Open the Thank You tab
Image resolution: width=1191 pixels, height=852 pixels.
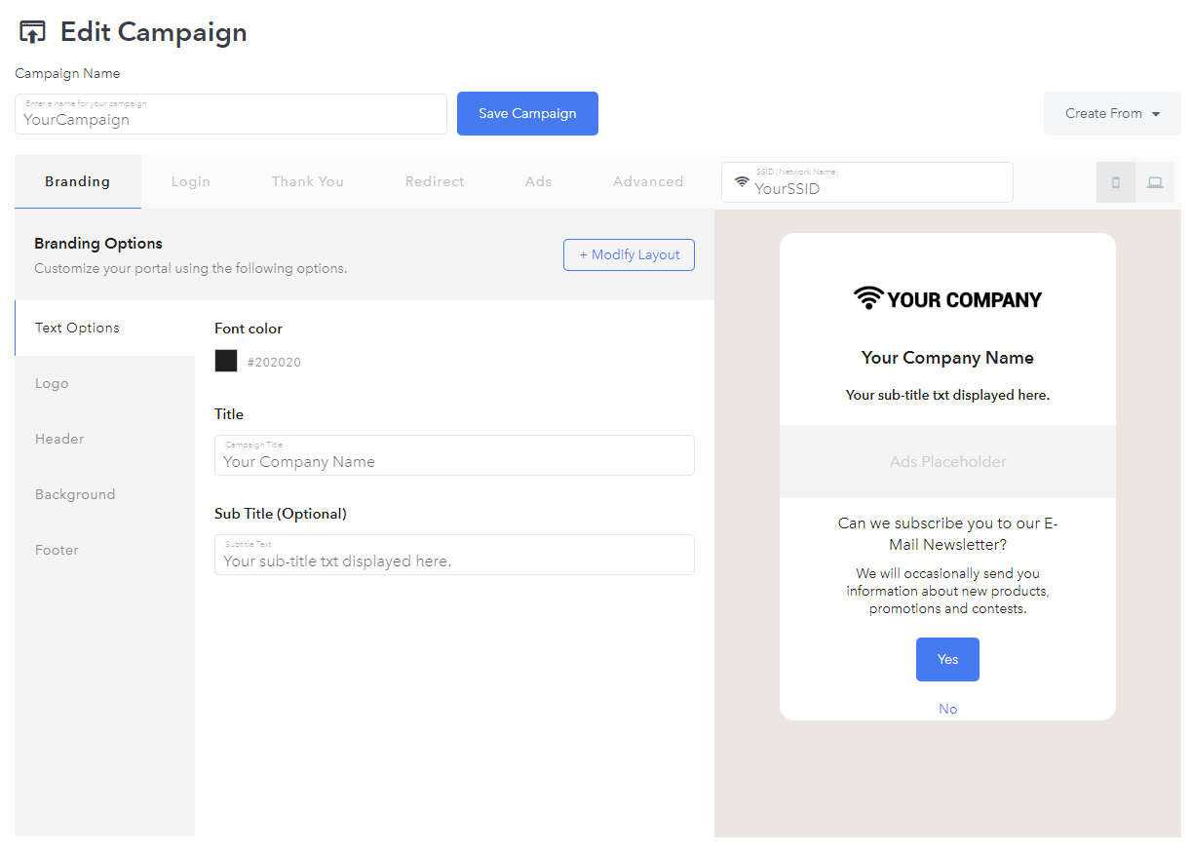click(x=308, y=181)
